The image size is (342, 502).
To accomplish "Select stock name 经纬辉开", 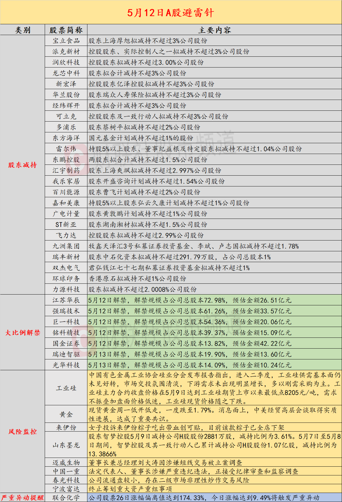I will coord(66,105).
